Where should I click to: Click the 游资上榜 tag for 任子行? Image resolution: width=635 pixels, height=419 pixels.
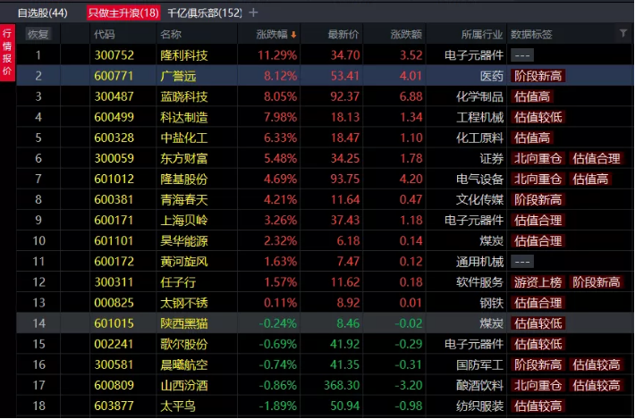tap(538, 282)
